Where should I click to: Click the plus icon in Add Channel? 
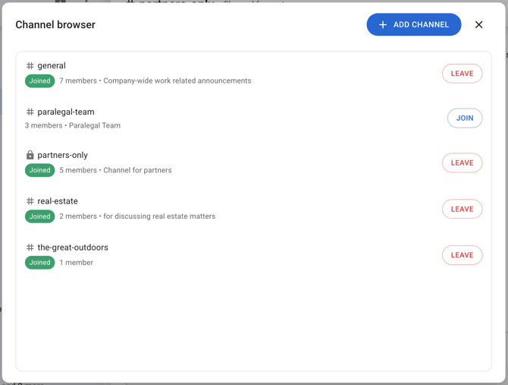383,25
